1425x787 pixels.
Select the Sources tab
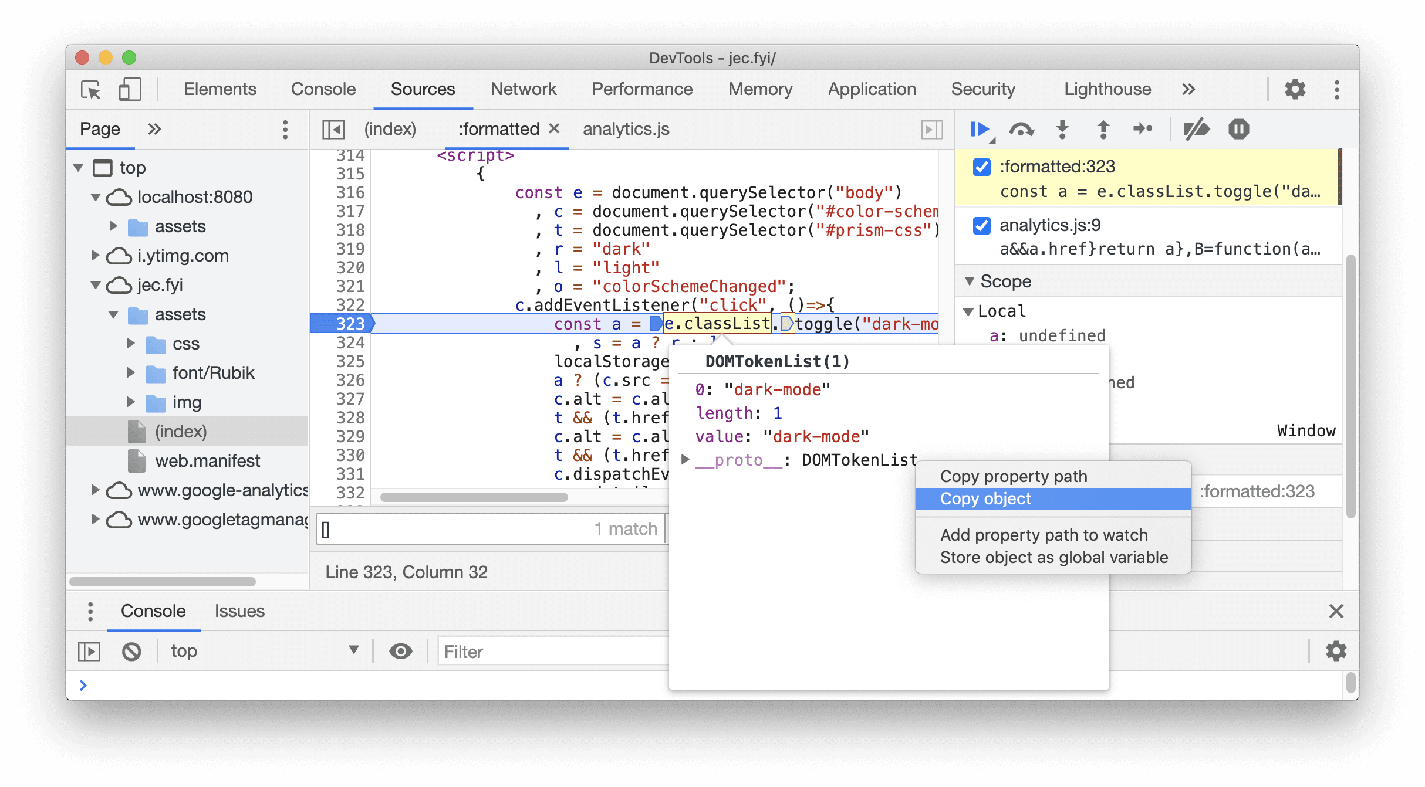(423, 88)
